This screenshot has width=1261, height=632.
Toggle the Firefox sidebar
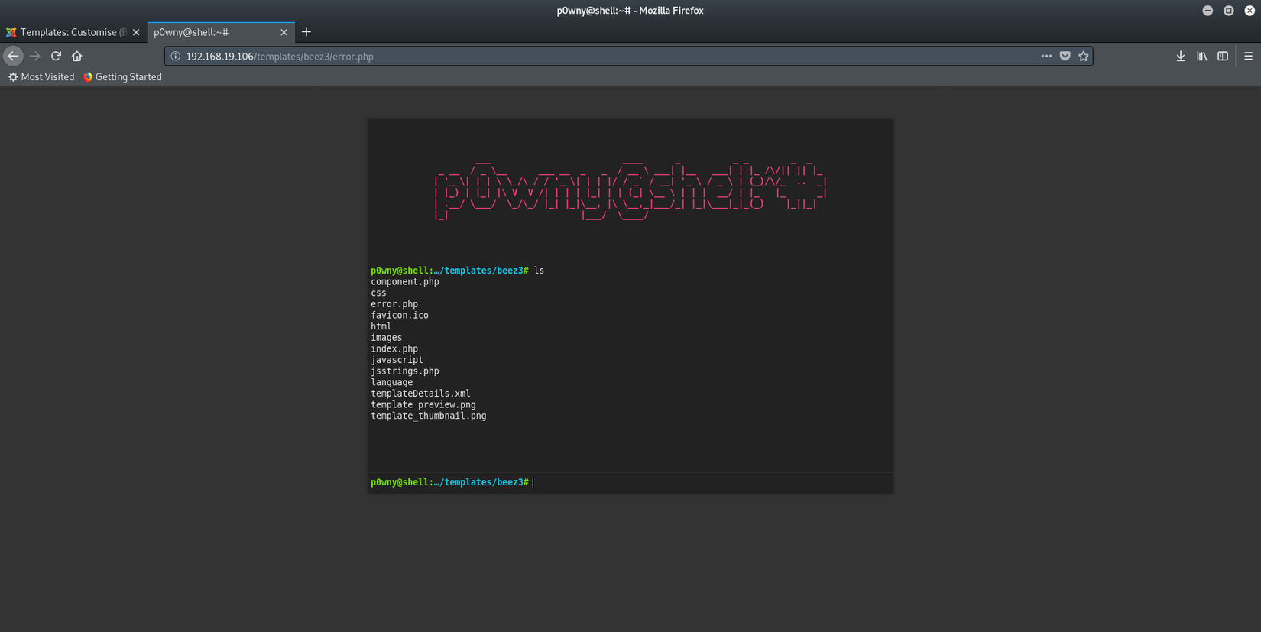coord(1223,56)
